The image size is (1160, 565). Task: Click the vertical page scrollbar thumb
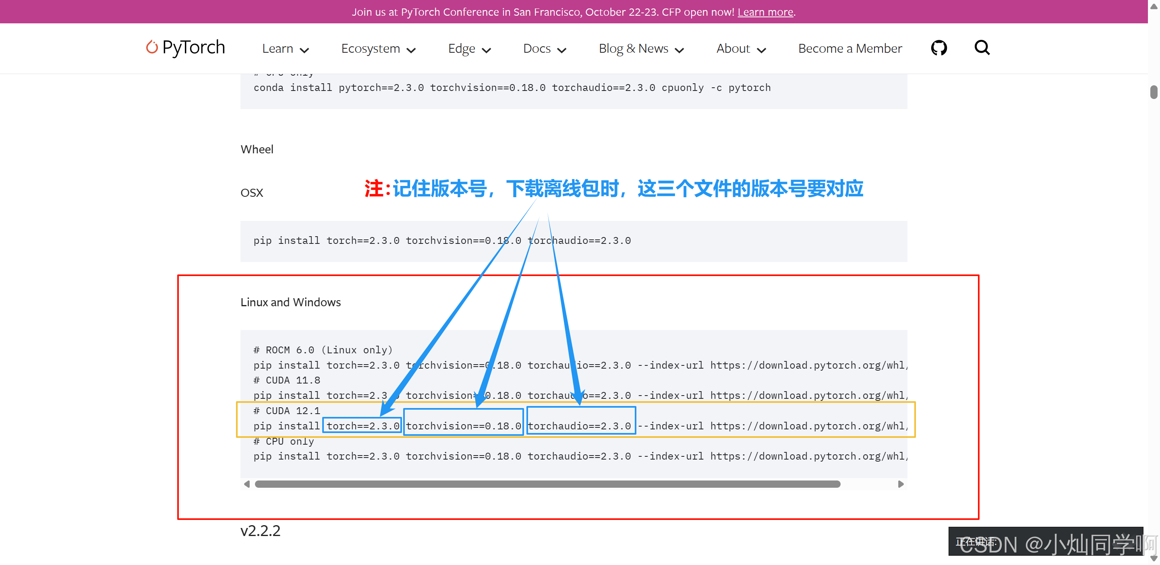coord(1154,92)
